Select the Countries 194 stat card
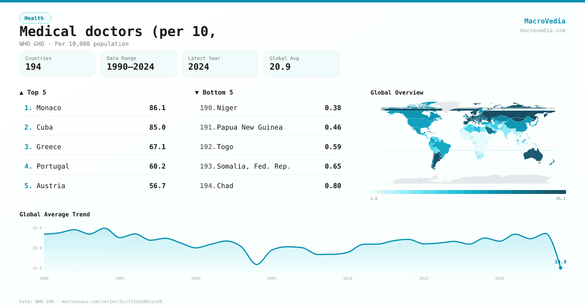Screen dimensions: 585x307 tap(57, 64)
